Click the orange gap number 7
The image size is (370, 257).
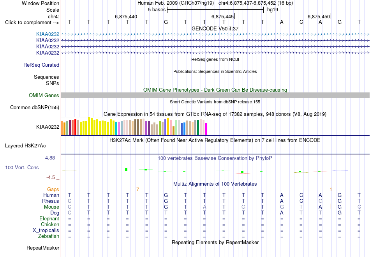137,190
